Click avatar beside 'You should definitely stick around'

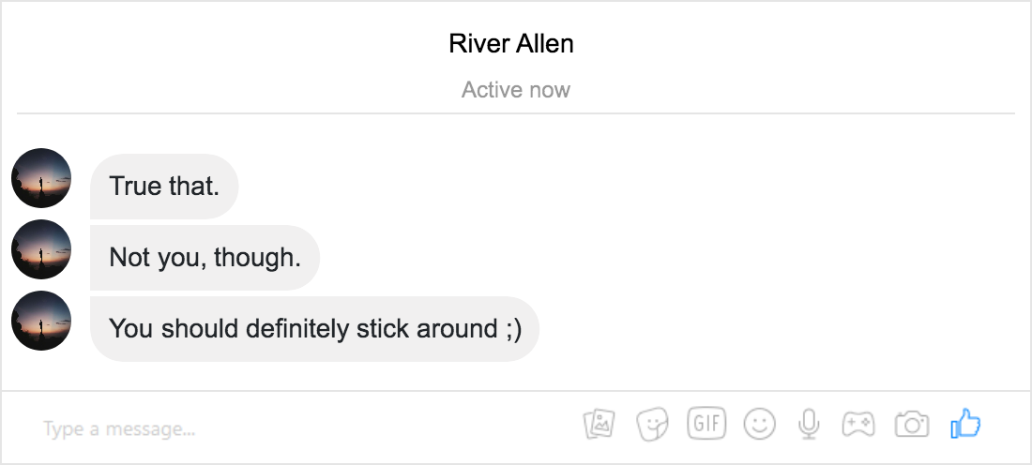click(41, 321)
